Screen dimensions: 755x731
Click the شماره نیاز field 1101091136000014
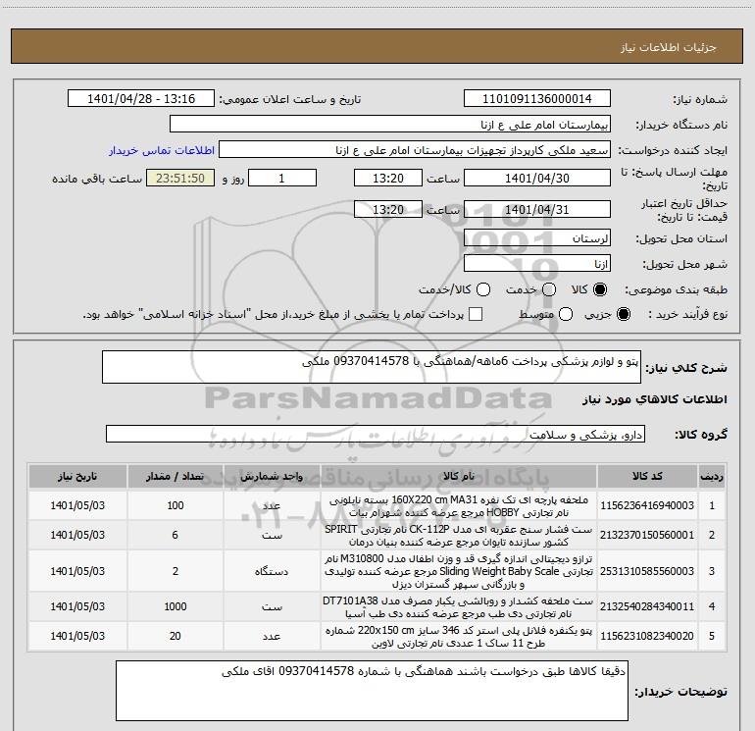tap(537, 99)
